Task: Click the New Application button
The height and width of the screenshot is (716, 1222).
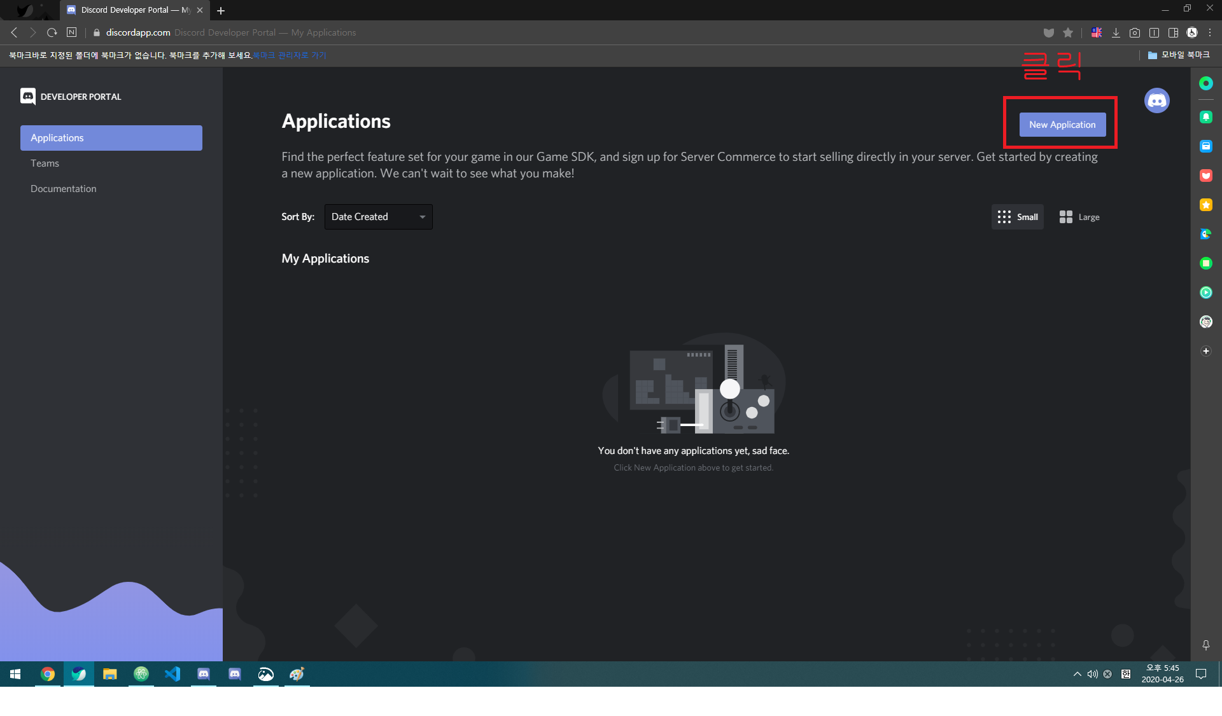Action: coord(1062,125)
